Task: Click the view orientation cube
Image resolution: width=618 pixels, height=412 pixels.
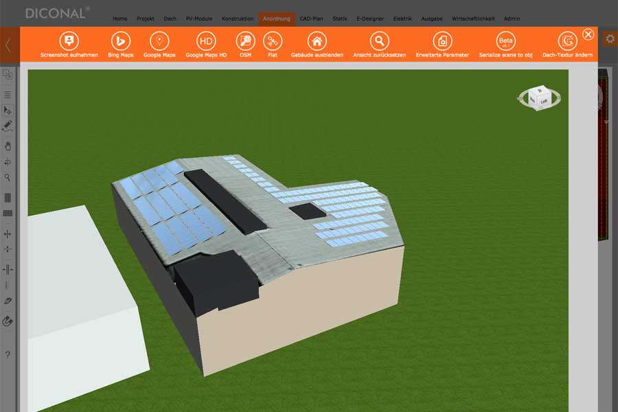Action: (x=540, y=98)
